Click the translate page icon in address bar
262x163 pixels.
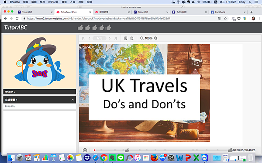(220, 18)
